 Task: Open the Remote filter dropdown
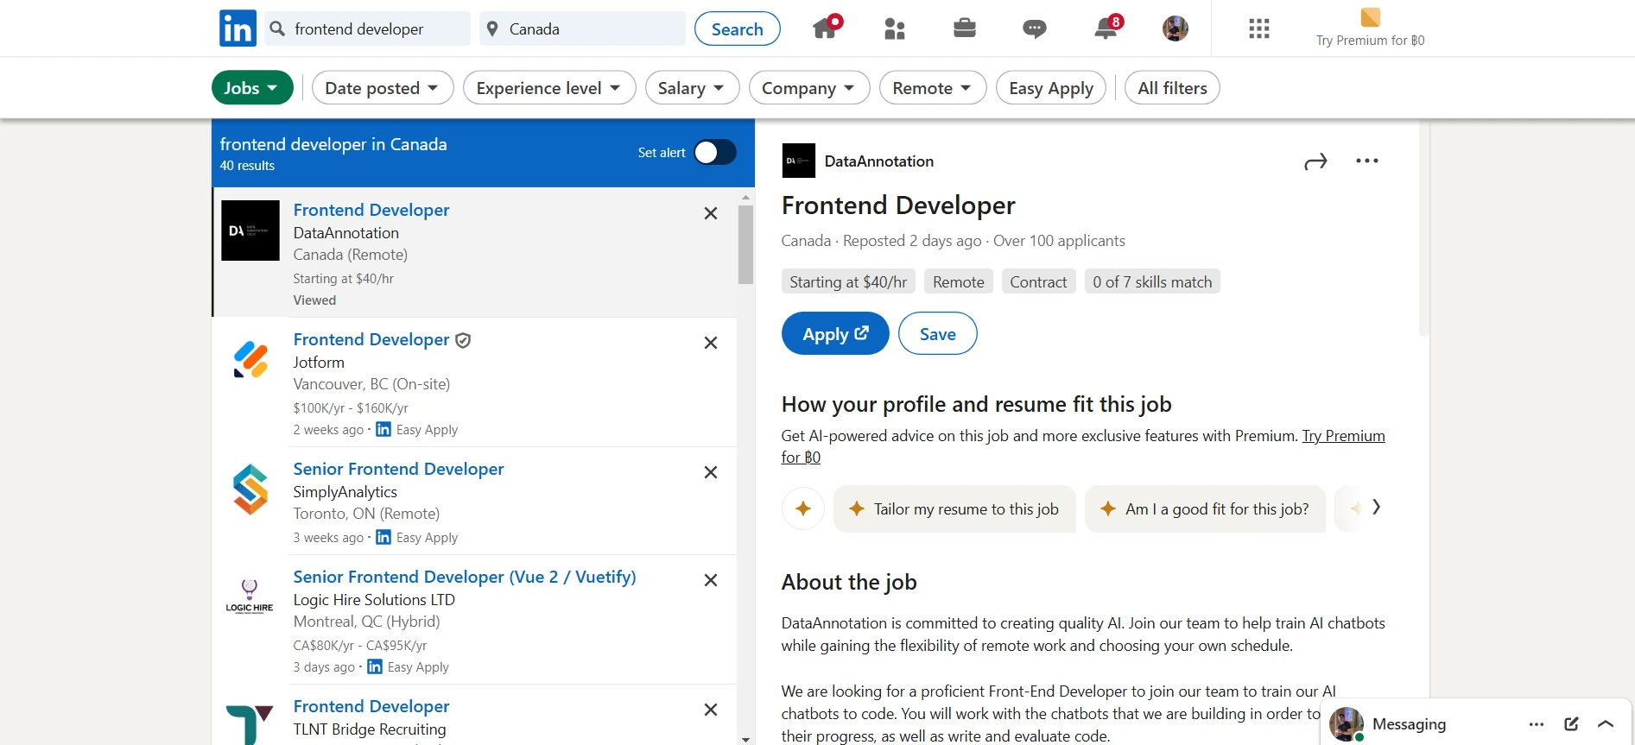click(x=933, y=88)
